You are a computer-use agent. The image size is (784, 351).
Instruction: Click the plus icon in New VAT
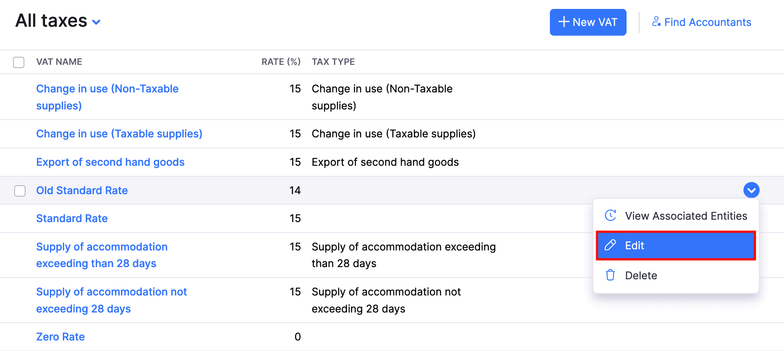click(564, 22)
